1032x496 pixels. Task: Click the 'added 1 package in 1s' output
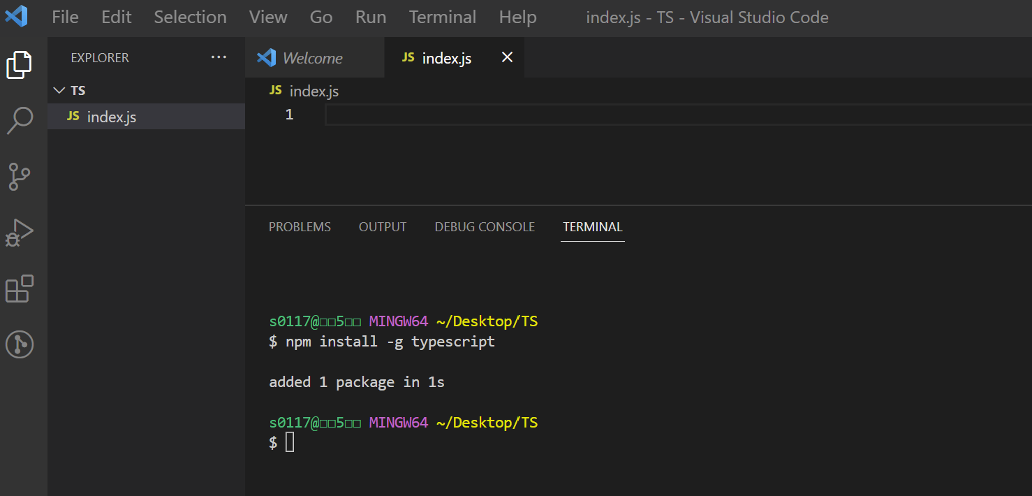click(x=357, y=382)
